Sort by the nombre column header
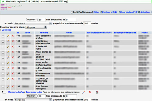The height and width of the screenshot is (101, 152). (44, 33)
